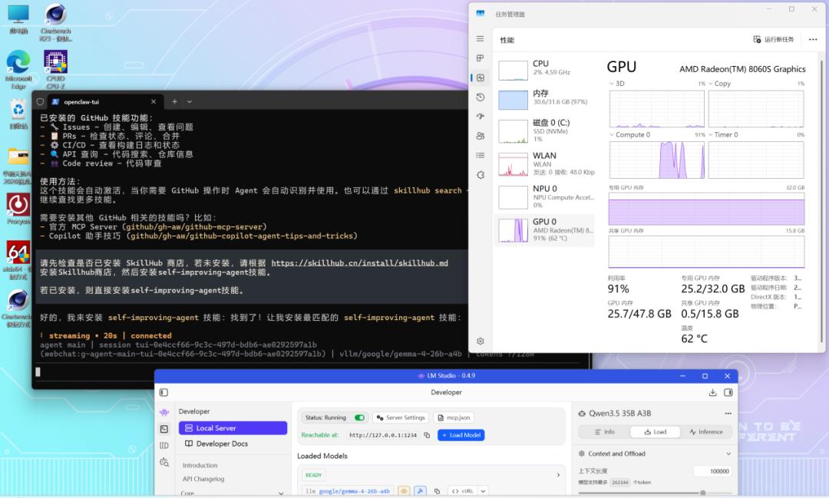
Task: Click the cURL code snippet button
Action: tap(463, 491)
